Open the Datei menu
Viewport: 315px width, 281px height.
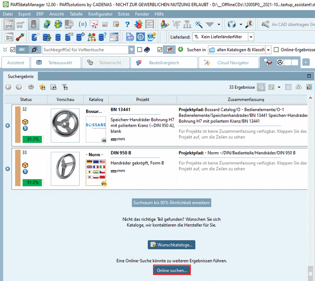pos(8,14)
